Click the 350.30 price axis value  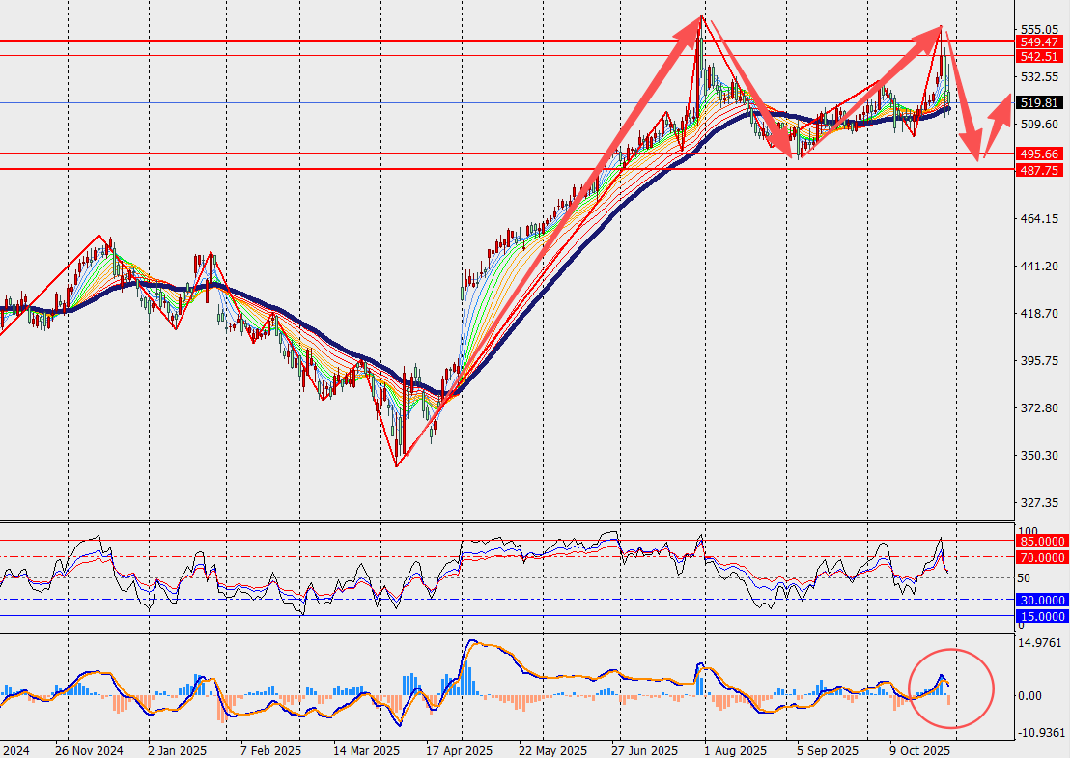click(x=1038, y=455)
